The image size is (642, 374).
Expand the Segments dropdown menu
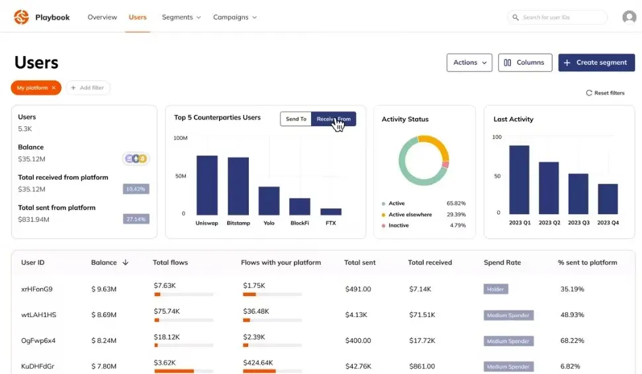(181, 17)
